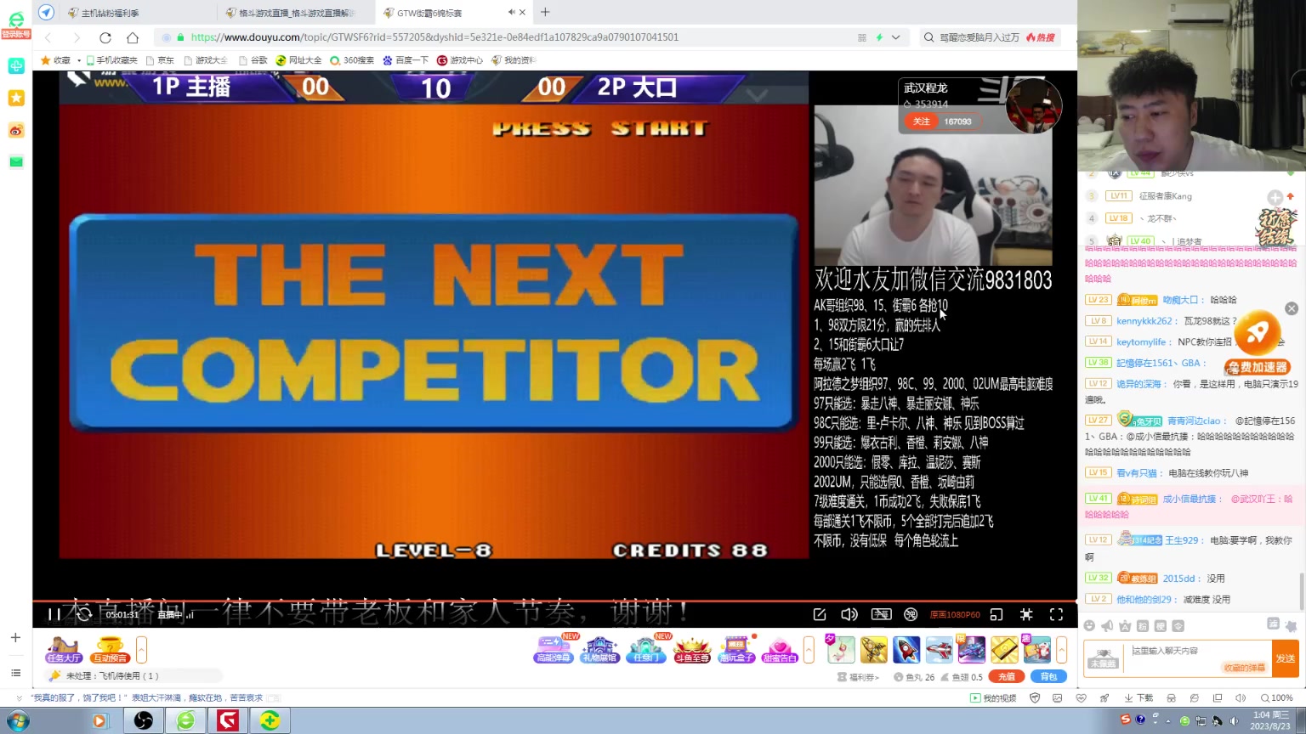Open the 360搜索 bookmark
1306x734 pixels.
352,60
